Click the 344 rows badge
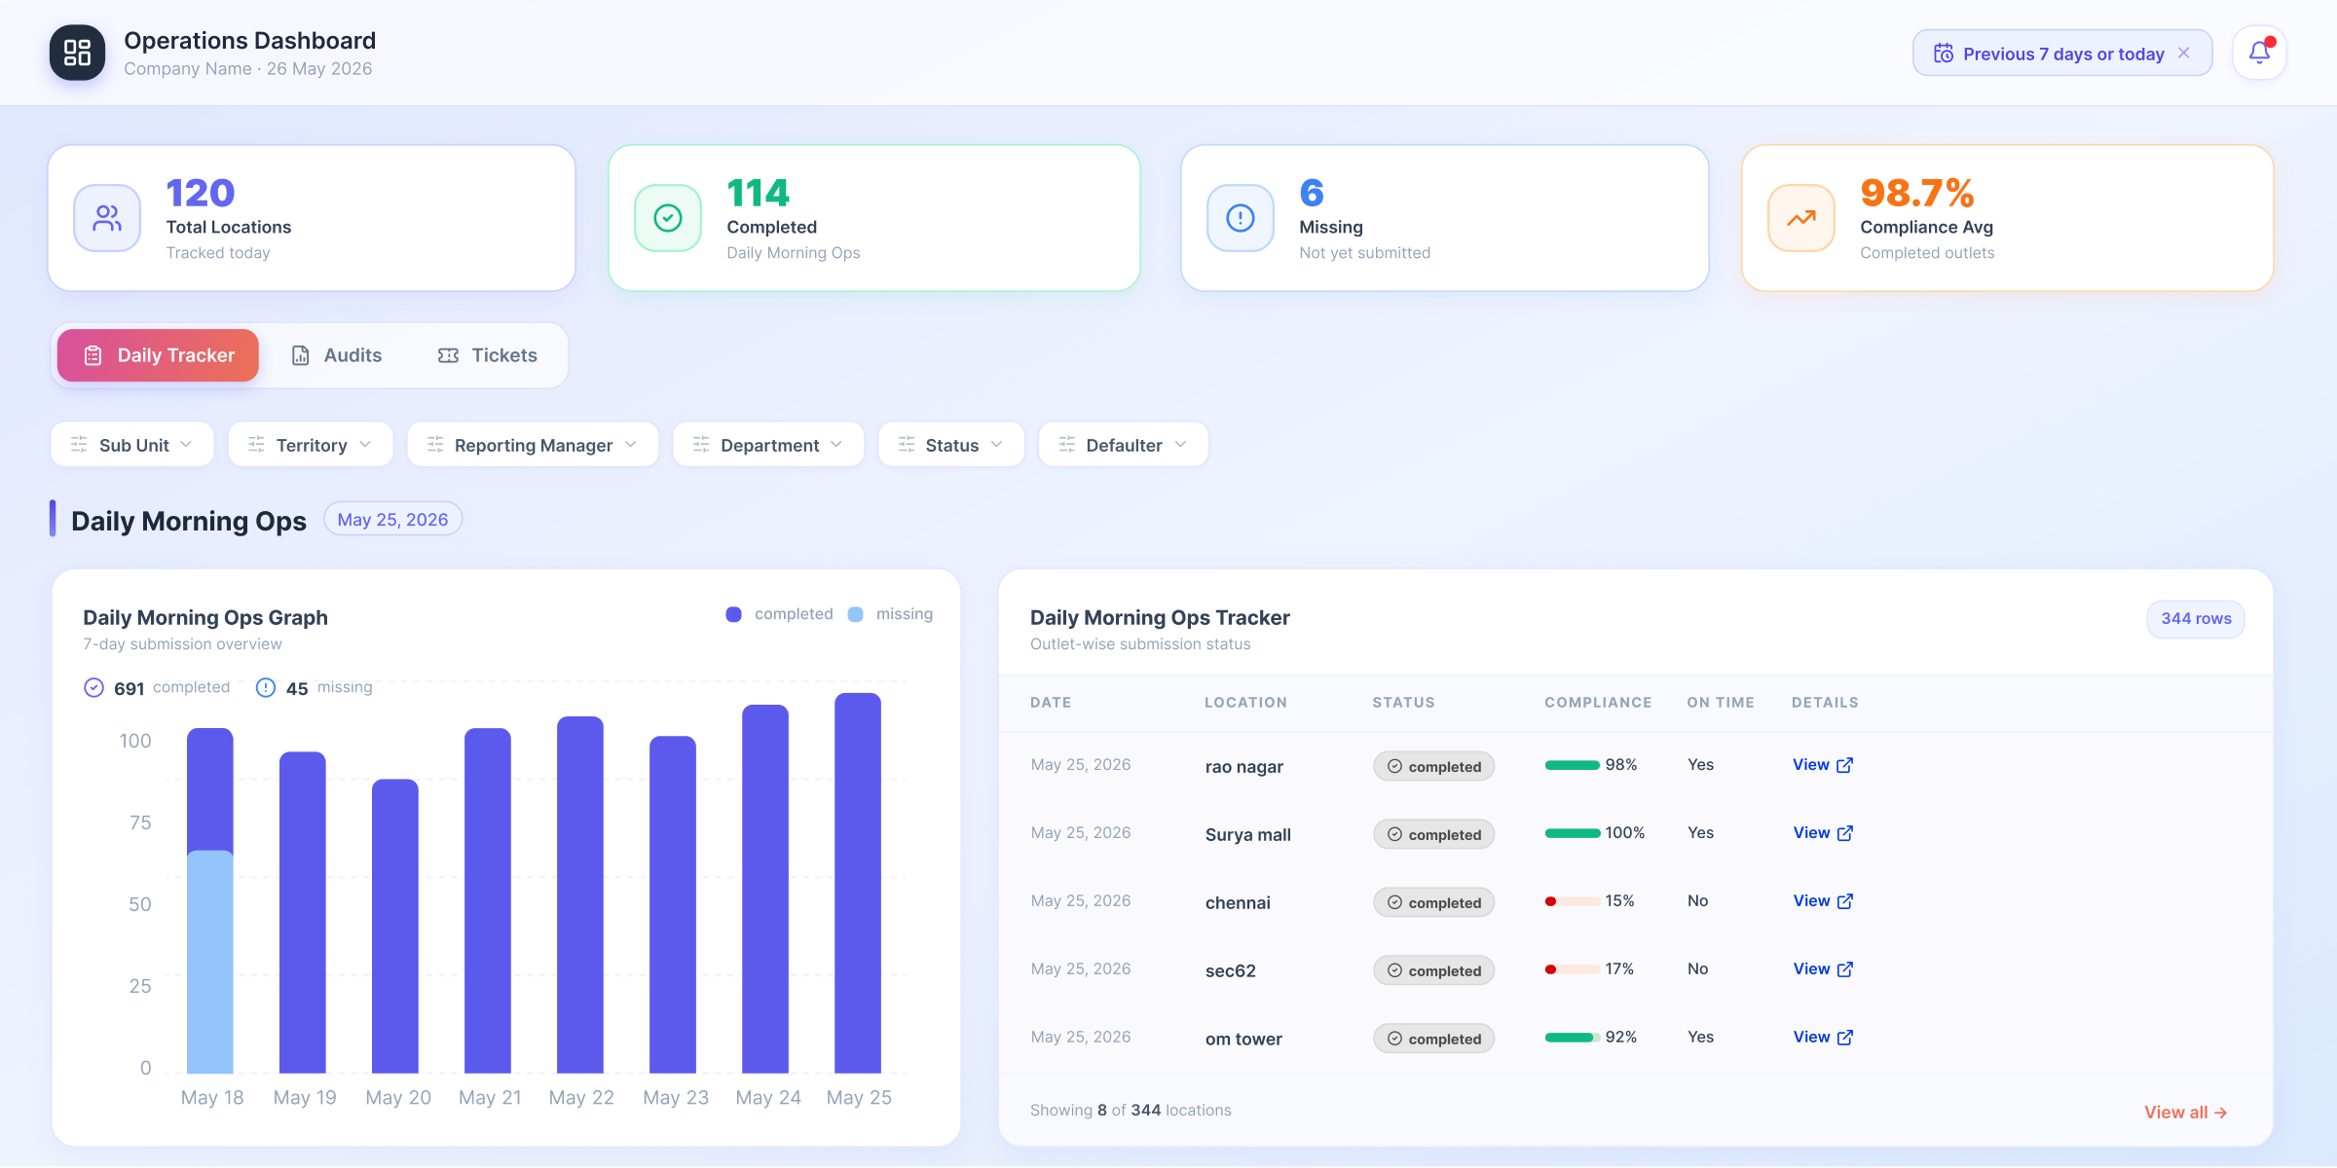Image resolution: width=2337 pixels, height=1168 pixels. 2196,619
